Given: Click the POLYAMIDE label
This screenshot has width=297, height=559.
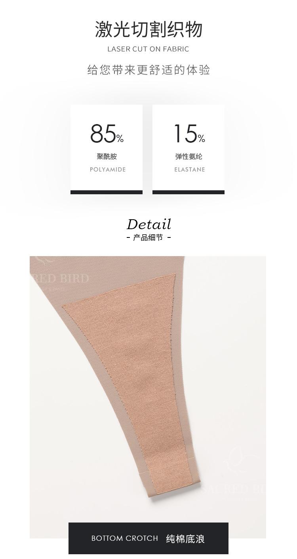Looking at the screenshot, I should point(108,170).
